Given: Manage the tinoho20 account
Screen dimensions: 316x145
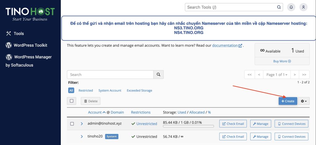Looking at the screenshot, I should [260, 137].
